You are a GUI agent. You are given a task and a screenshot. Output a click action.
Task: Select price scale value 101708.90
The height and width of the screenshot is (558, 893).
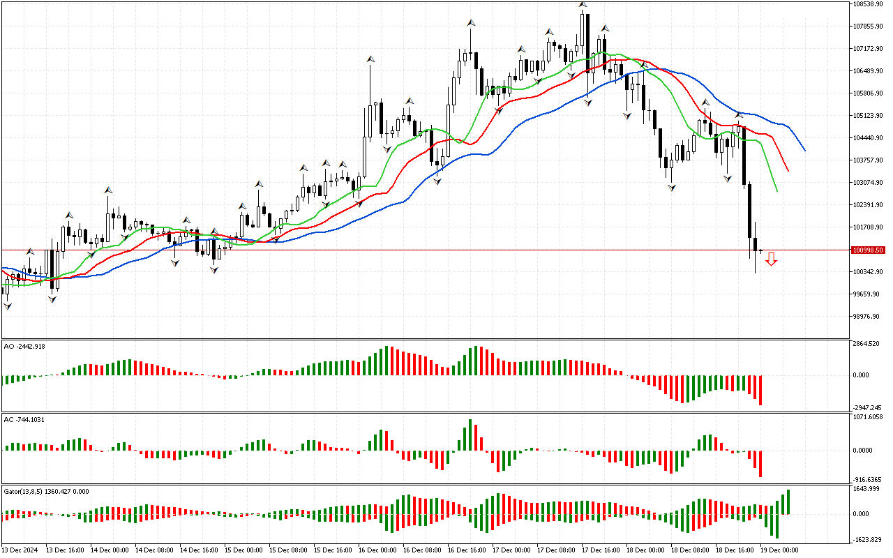869,227
